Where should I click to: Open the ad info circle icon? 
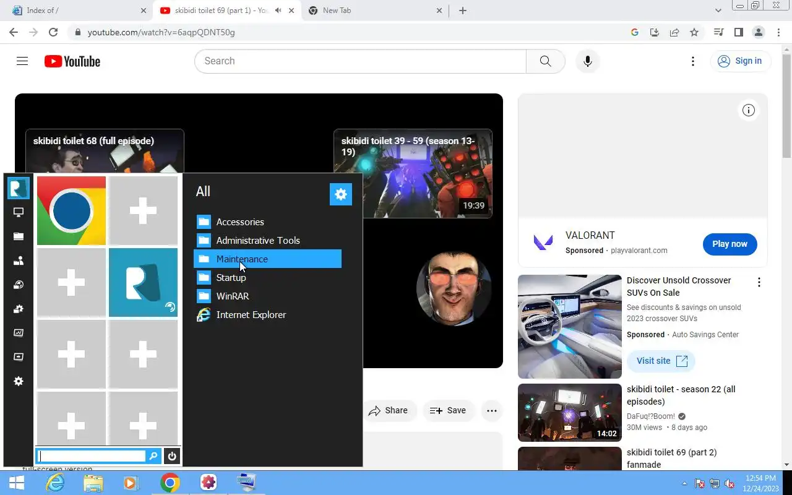point(749,110)
